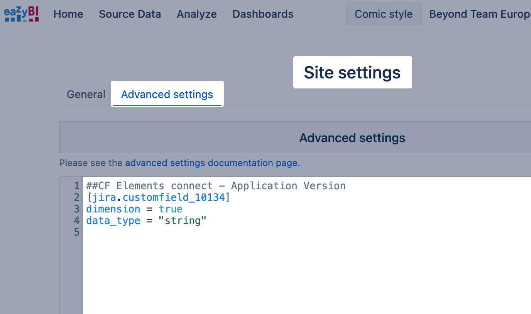This screenshot has width=531, height=314.
Task: Click the dimension keyword on line 3
Action: [x=113, y=209]
